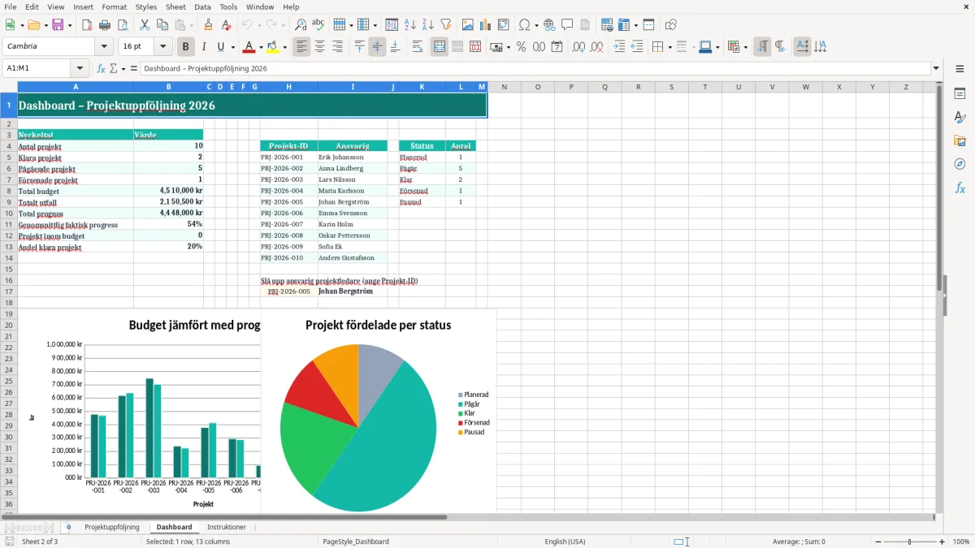Apply the yellow background color
This screenshot has width=975, height=548.
[x=272, y=47]
